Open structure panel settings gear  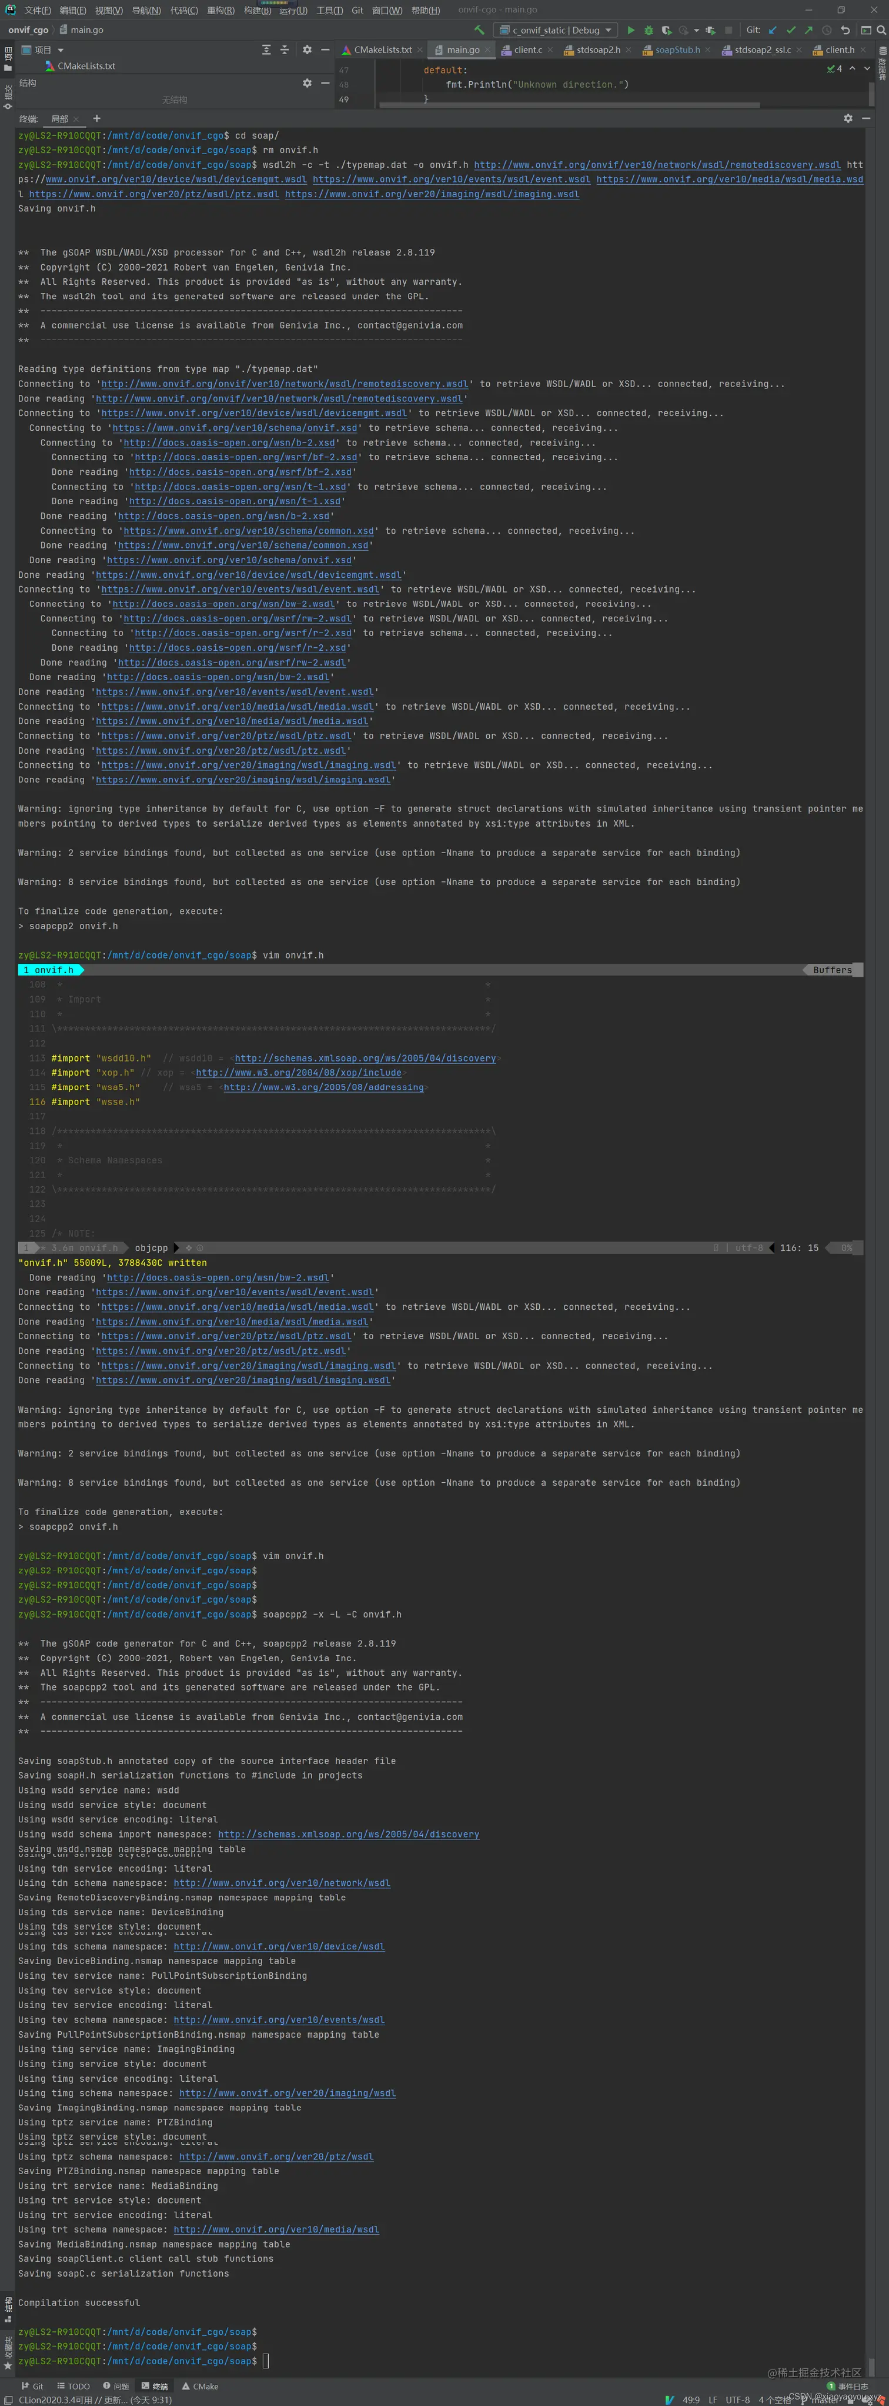(307, 83)
